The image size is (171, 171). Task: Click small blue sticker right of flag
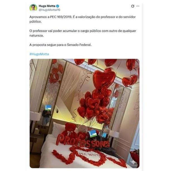104,135
